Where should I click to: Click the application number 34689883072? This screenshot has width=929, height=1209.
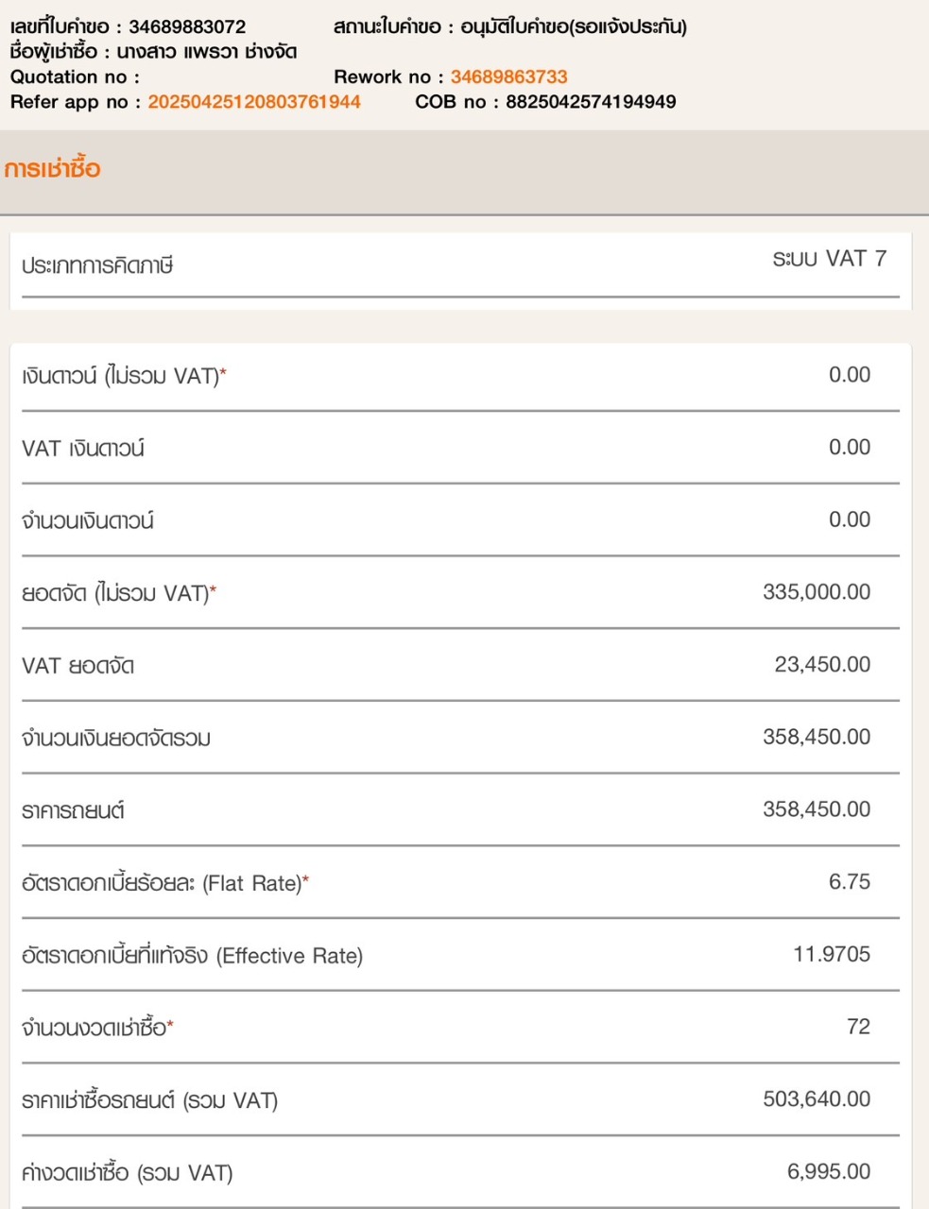click(187, 26)
